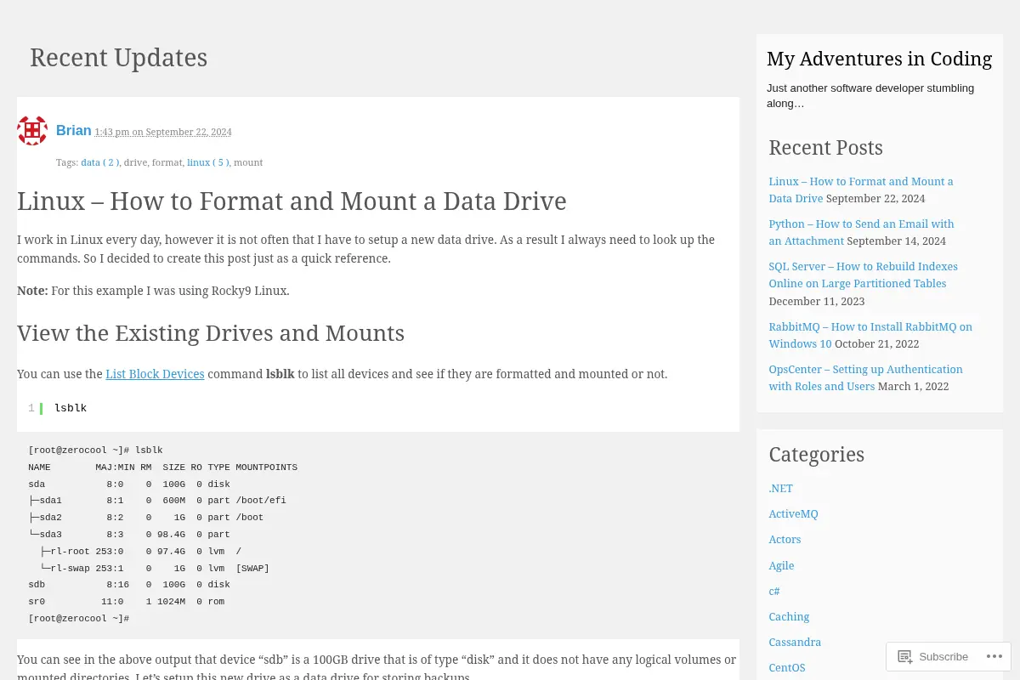This screenshot has height=680, width=1020.
Task: Open the post title about formatting data drive
Action: click(x=292, y=201)
